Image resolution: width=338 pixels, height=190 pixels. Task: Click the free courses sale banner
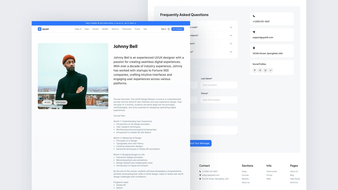point(111,23)
